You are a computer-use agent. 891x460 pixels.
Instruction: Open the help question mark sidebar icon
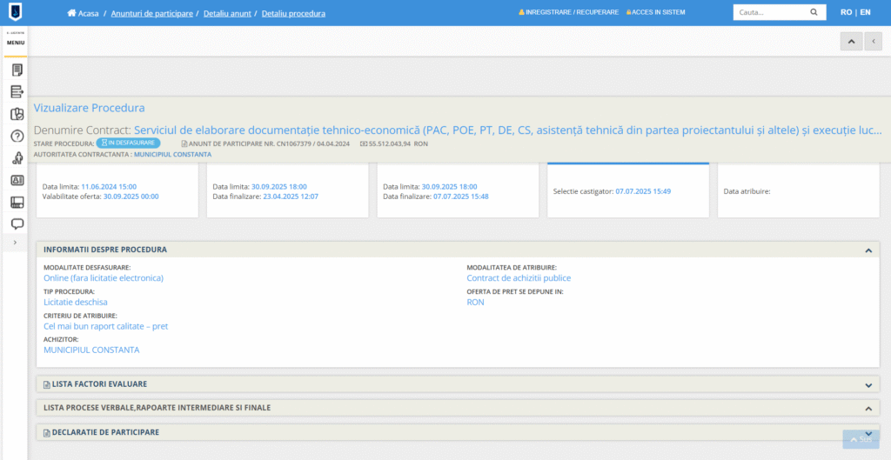[x=17, y=136]
